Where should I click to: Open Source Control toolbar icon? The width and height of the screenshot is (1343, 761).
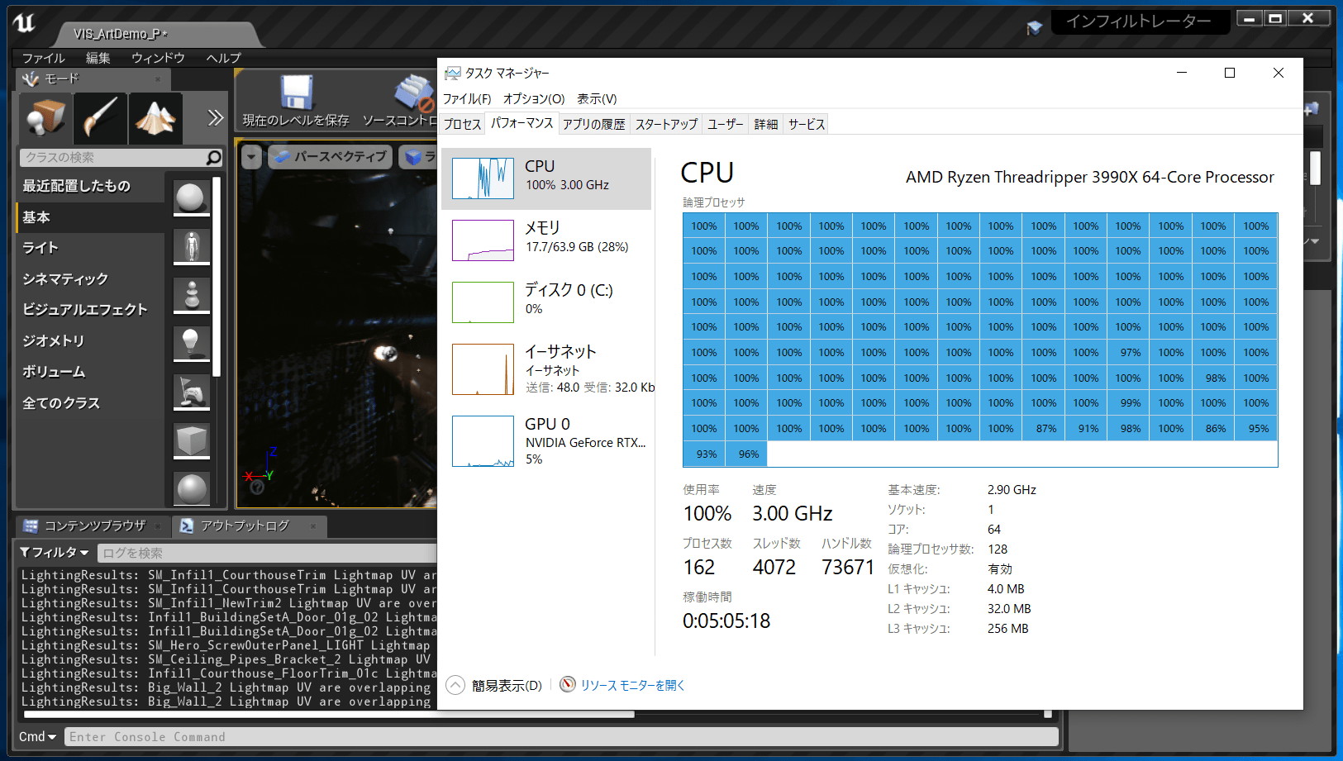click(413, 93)
